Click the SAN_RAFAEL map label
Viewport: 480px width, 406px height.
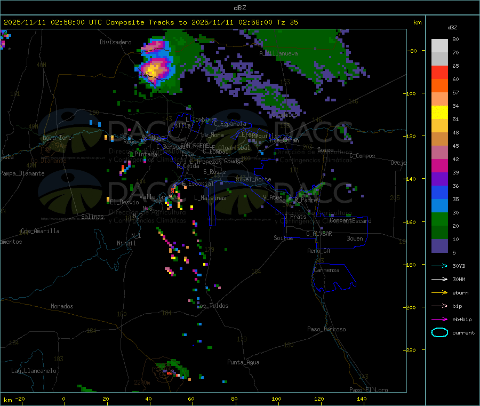click(195, 145)
